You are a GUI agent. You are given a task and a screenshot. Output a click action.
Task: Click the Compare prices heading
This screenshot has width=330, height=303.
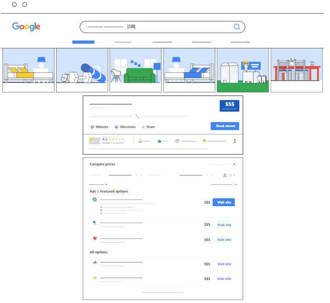[x=102, y=164]
